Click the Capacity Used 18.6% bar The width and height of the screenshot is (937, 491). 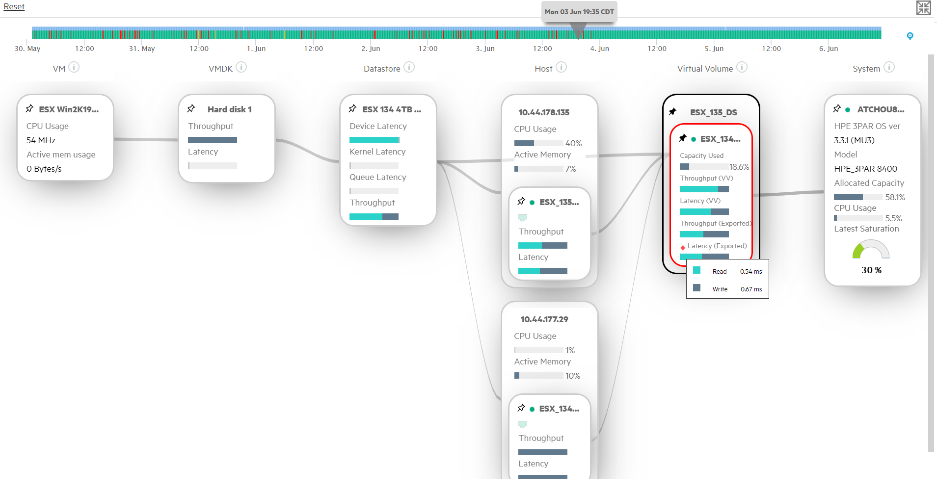(704, 167)
